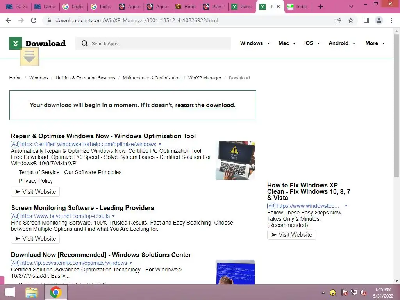Click the yellow download arrow overlay icon
The width and height of the screenshot is (400, 300).
pyautogui.click(x=29, y=57)
